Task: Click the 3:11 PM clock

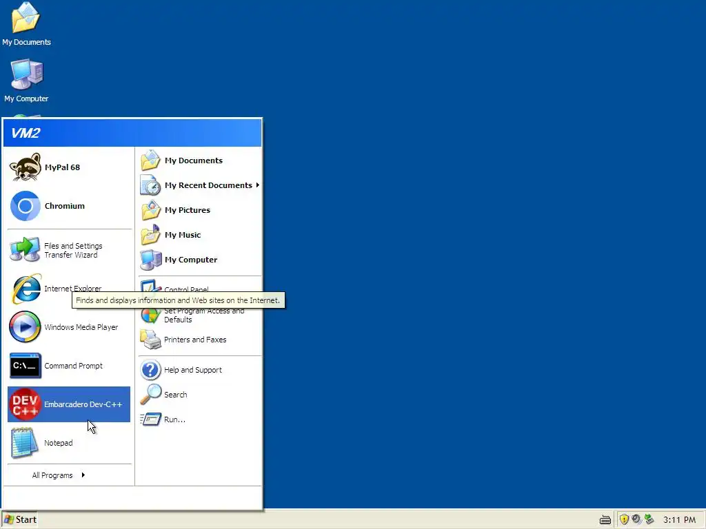Action: point(679,519)
